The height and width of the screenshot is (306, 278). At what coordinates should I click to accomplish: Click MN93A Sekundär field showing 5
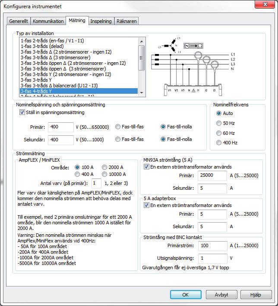click(212, 188)
